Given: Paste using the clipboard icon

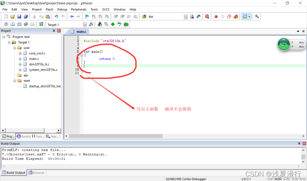Looking at the screenshot, I should [48, 17].
